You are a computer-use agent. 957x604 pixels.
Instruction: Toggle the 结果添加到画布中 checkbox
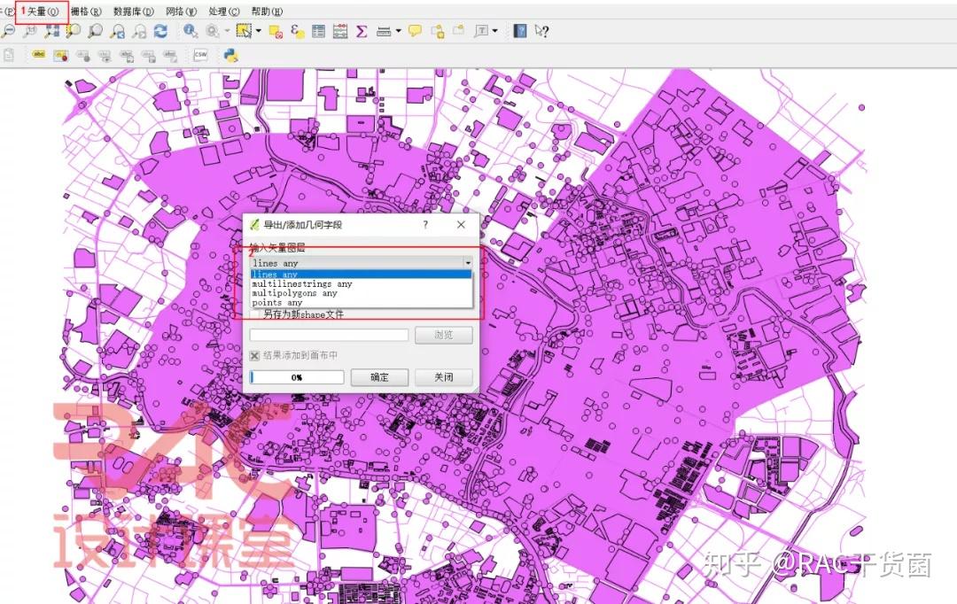(x=254, y=355)
